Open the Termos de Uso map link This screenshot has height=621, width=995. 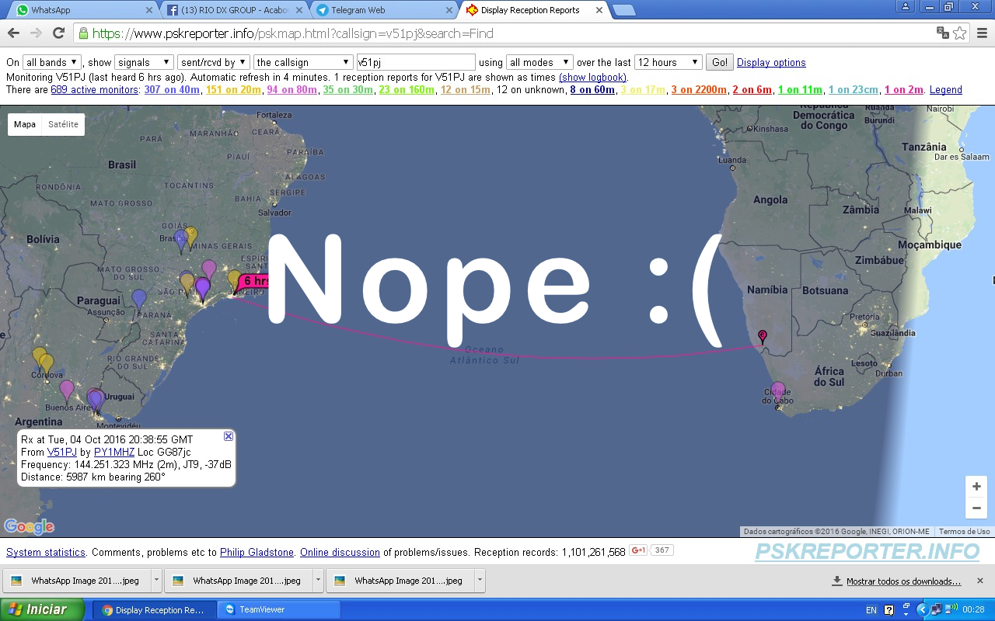pyautogui.click(x=964, y=532)
